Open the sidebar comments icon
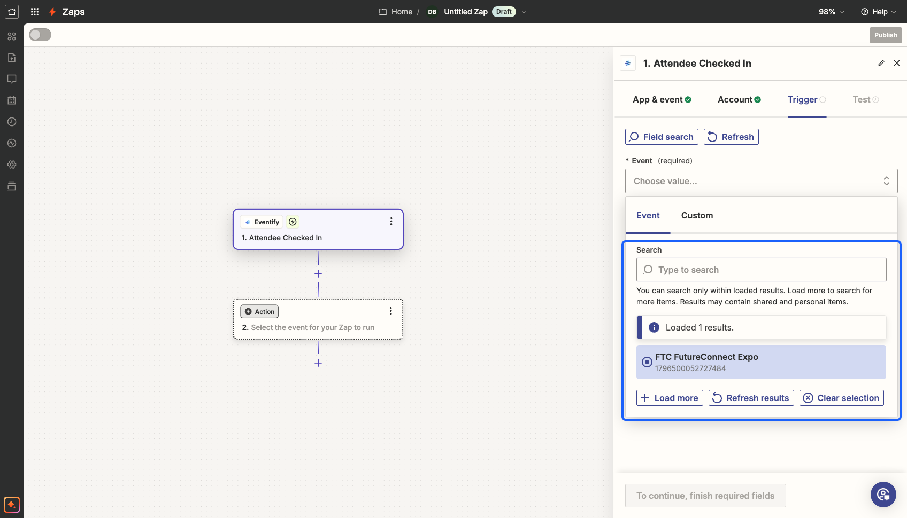 click(x=12, y=79)
